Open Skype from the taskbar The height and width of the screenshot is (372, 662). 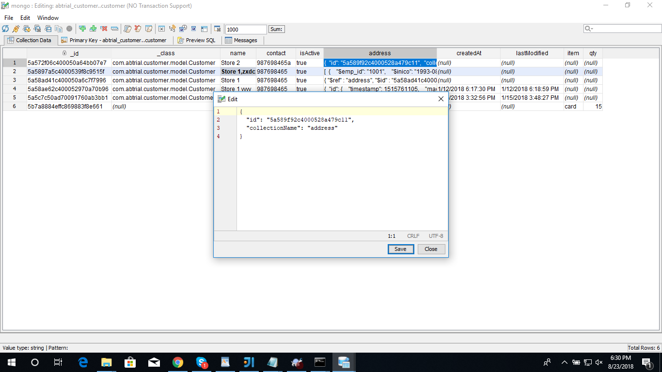(x=202, y=362)
